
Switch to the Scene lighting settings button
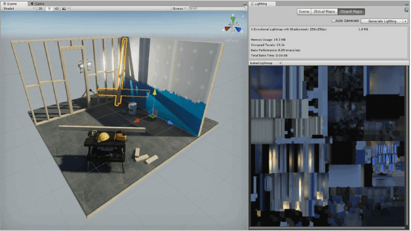click(x=304, y=12)
